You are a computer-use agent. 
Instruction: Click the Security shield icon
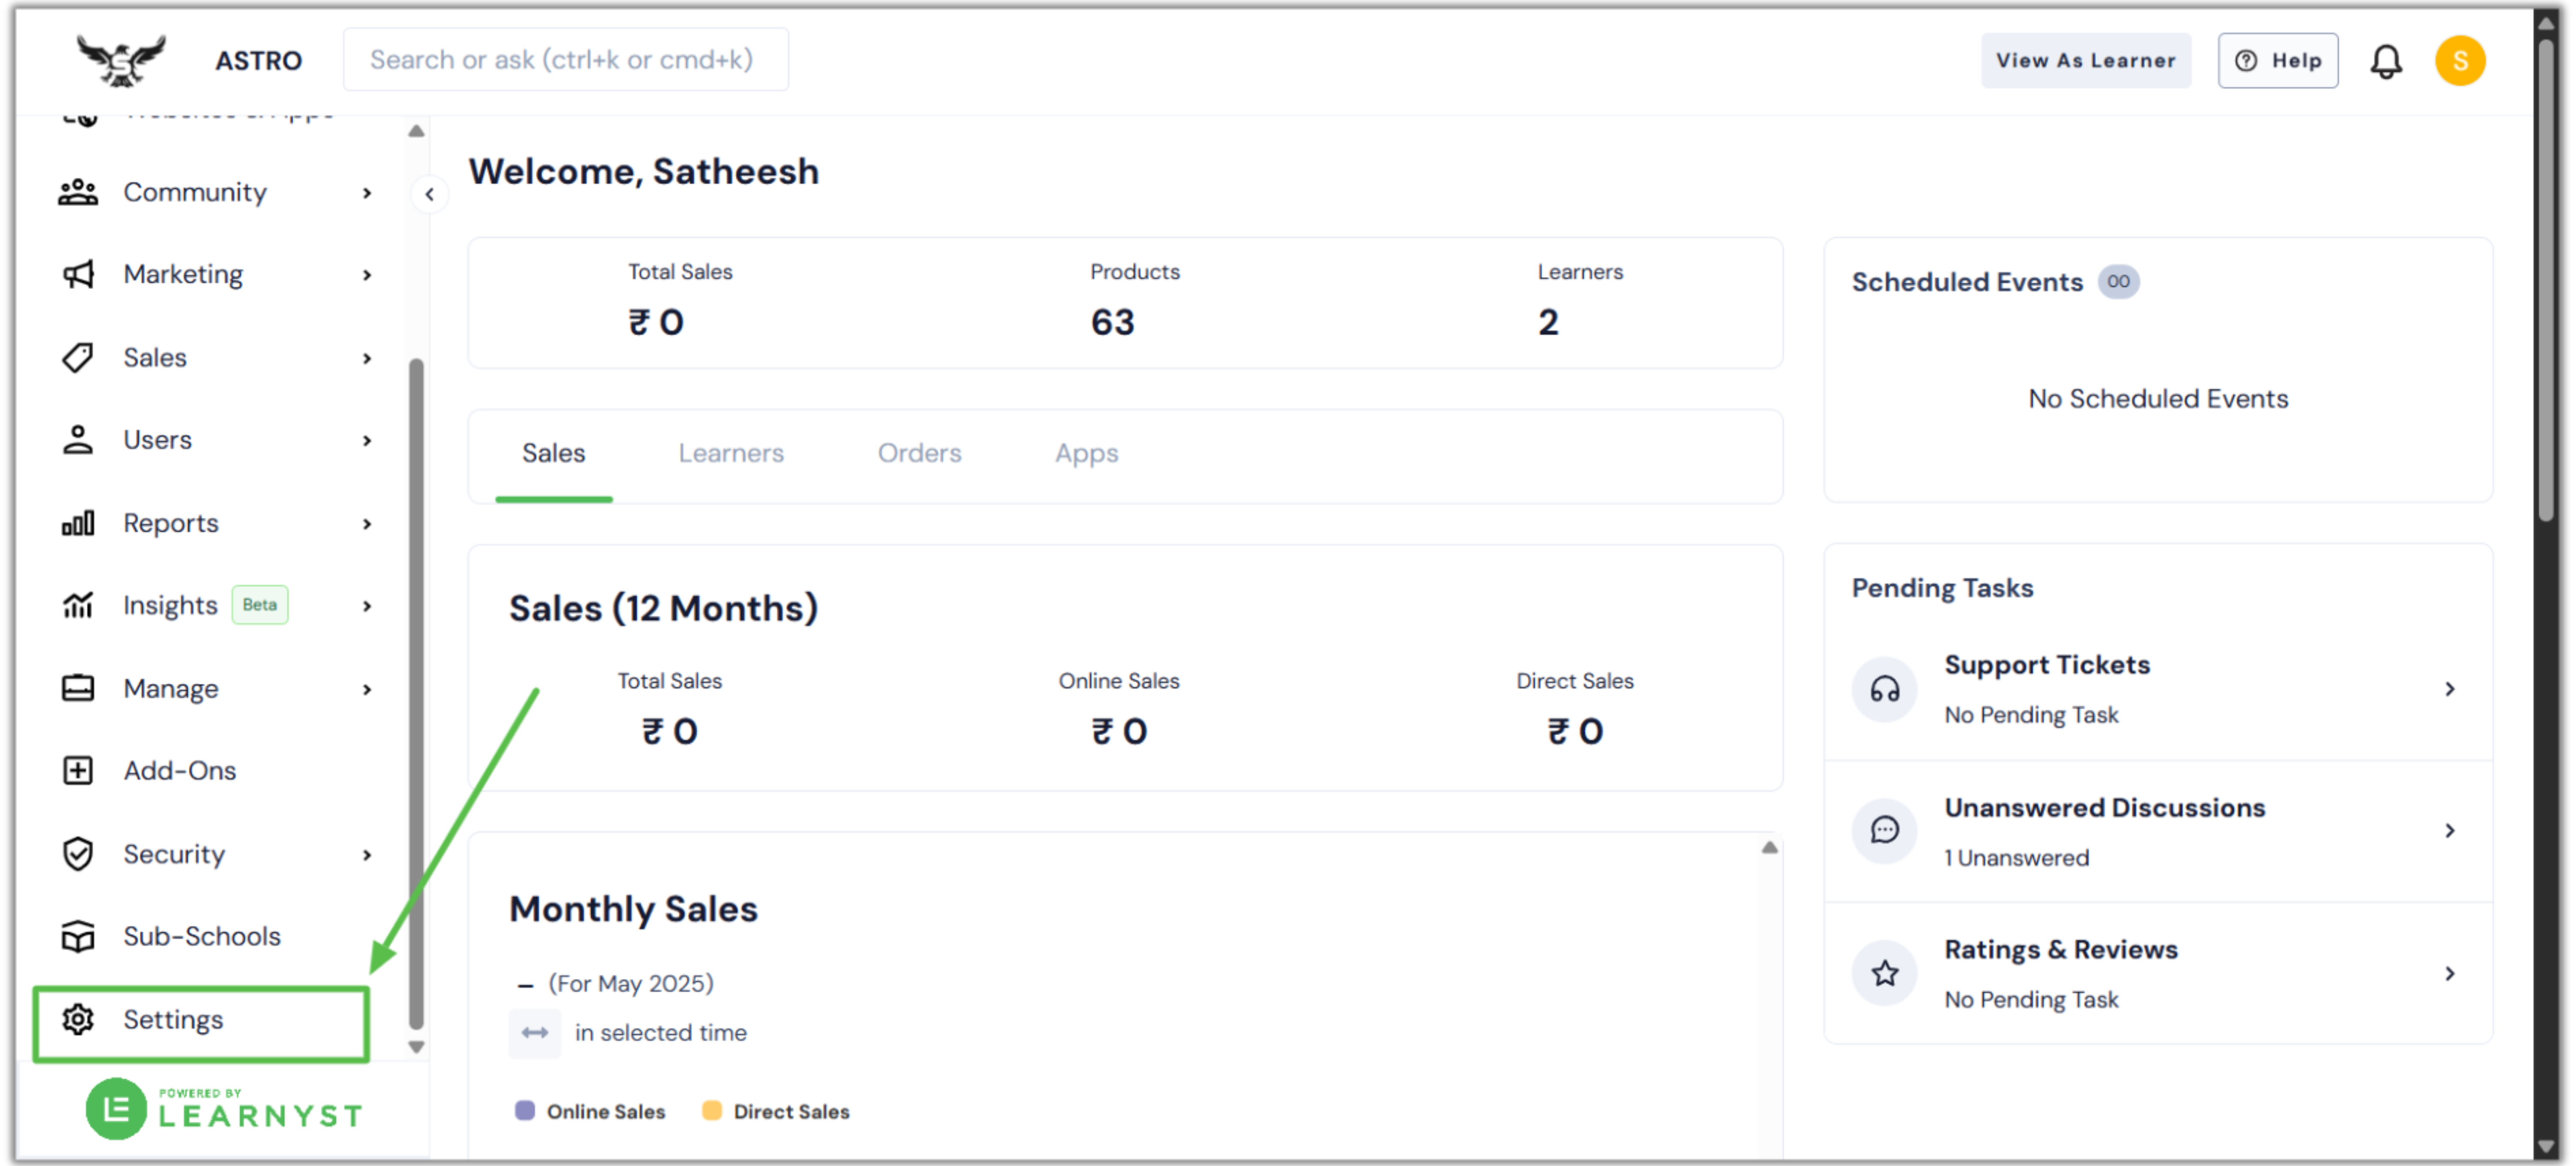click(x=78, y=854)
